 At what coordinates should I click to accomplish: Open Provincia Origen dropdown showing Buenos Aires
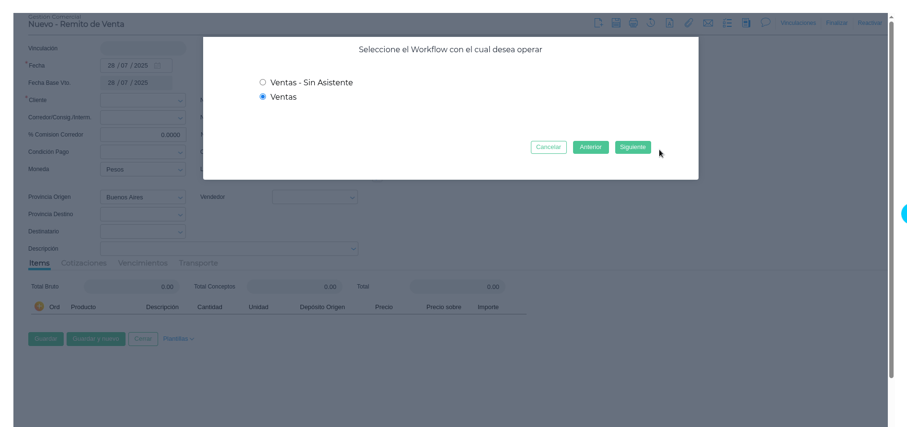tap(143, 197)
